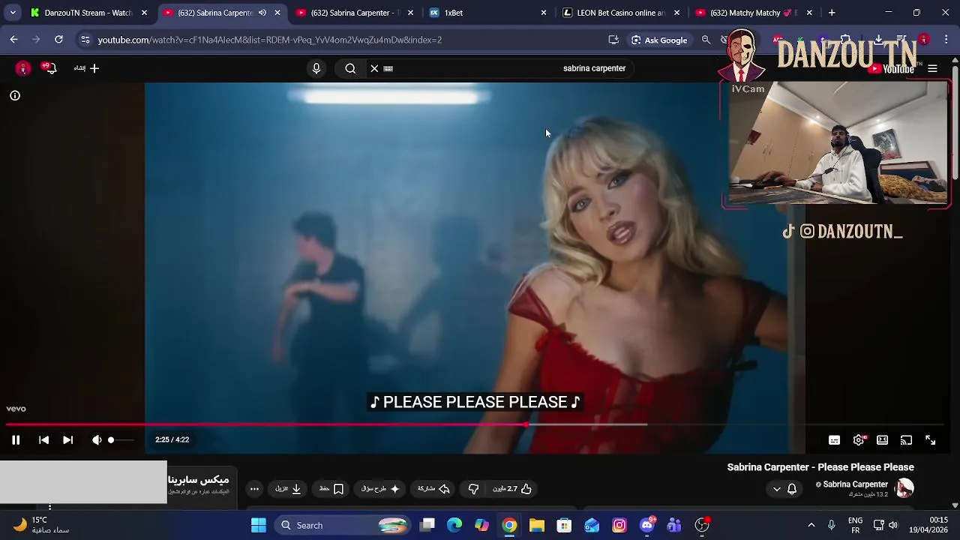Open player settings gear
Screen dimensions: 960x540
coord(859,440)
